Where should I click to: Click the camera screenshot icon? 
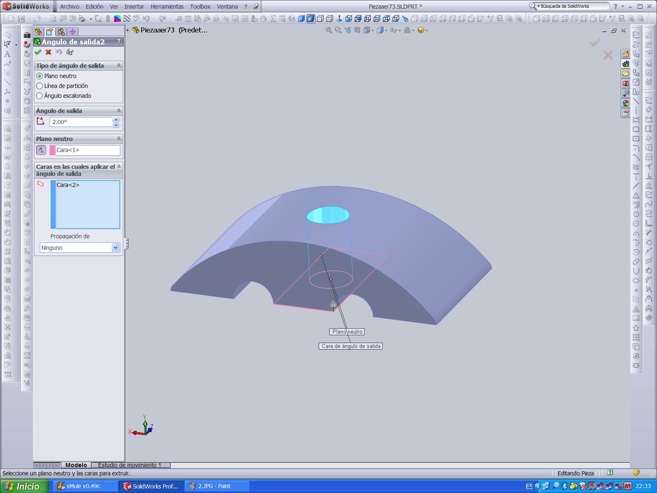tap(27, 35)
